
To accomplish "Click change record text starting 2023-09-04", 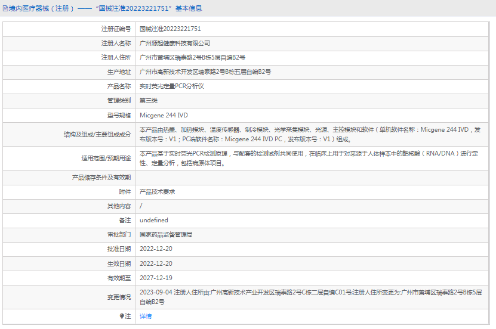I will point(310,297).
